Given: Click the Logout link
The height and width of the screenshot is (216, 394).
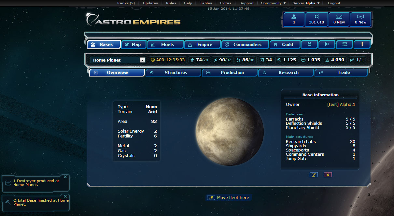Looking at the screenshot, I should coord(334,3).
